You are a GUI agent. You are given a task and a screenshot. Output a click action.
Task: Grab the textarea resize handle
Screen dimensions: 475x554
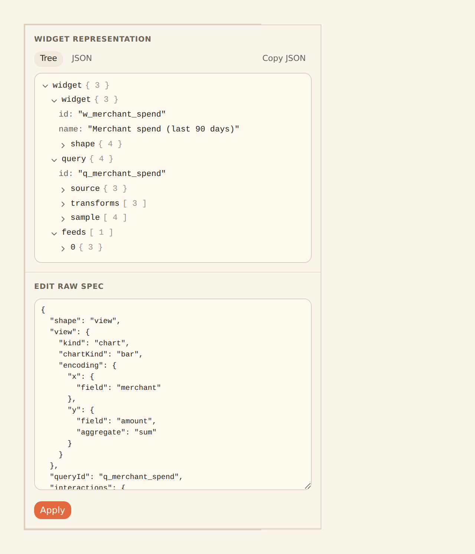coord(308,486)
